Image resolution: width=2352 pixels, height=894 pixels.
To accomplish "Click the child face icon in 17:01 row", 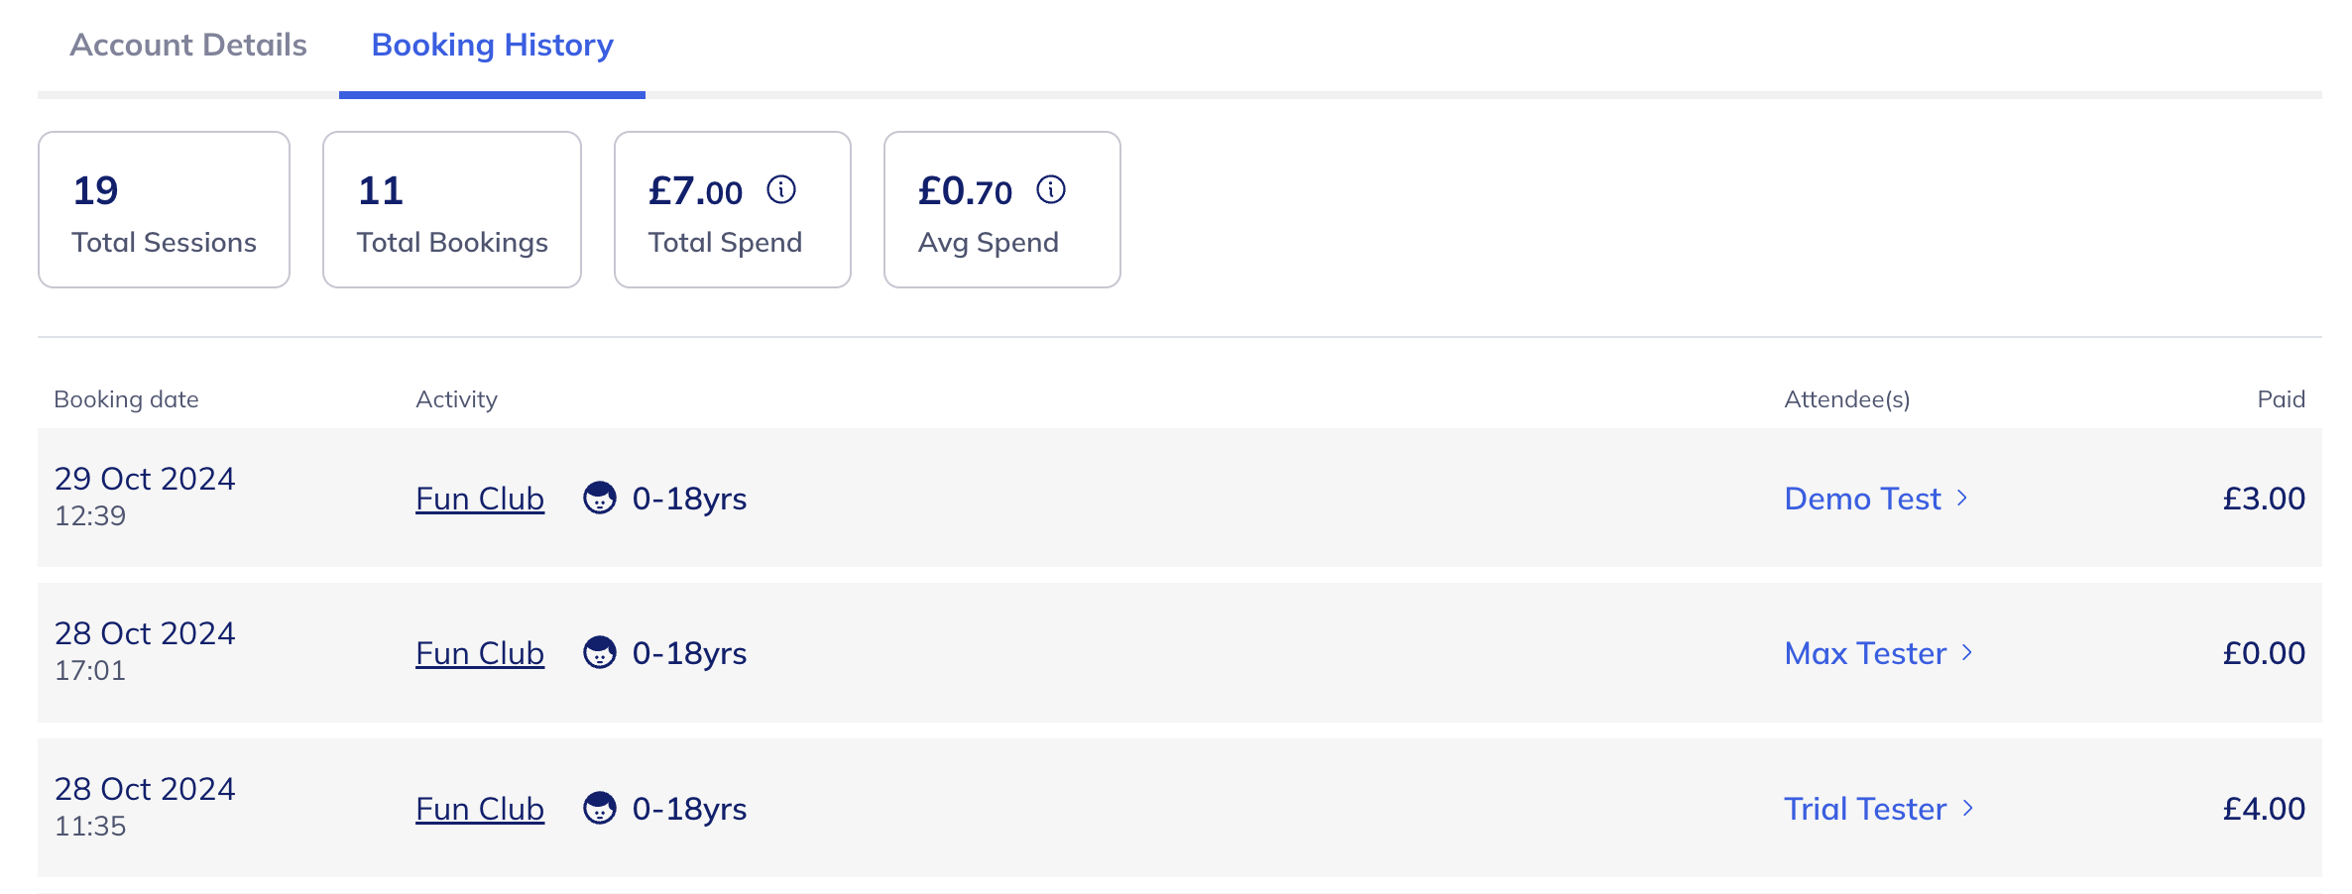I will click(599, 652).
